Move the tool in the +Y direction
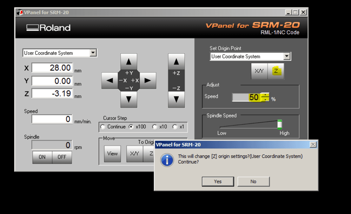Image resolution: width=351 pixels, height=214 pixels. 129,62
